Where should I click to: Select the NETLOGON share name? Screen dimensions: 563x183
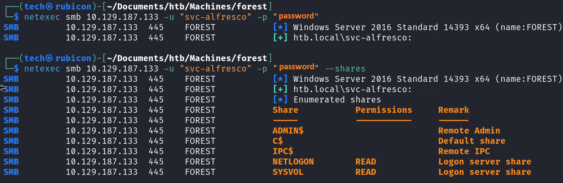293,161
